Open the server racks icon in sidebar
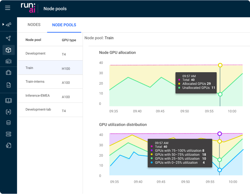This screenshot has height=194, width=250. point(9,134)
